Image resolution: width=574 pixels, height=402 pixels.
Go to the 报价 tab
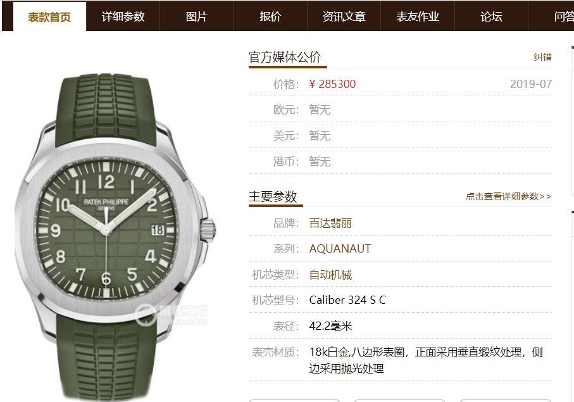270,16
